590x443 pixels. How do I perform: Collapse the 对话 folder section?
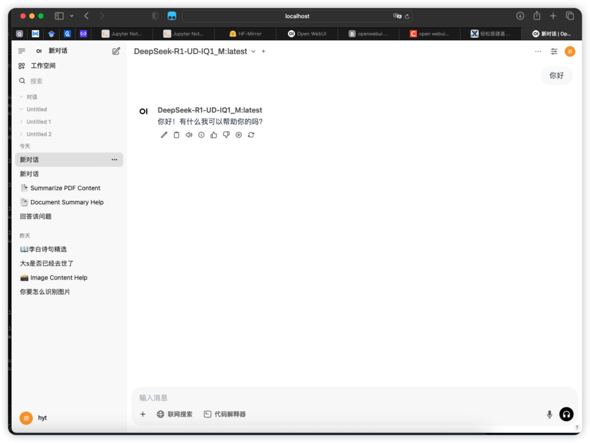pyautogui.click(x=28, y=97)
